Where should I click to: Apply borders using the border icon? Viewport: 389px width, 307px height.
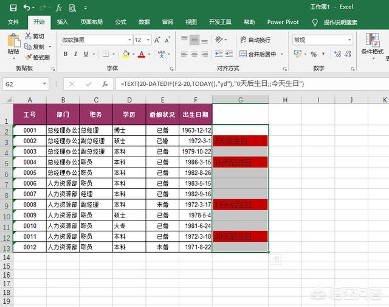[106, 54]
